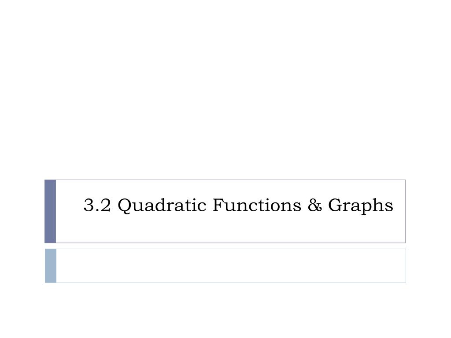
Task: Click the word "Graphs" in the title
Action: [x=360, y=206]
